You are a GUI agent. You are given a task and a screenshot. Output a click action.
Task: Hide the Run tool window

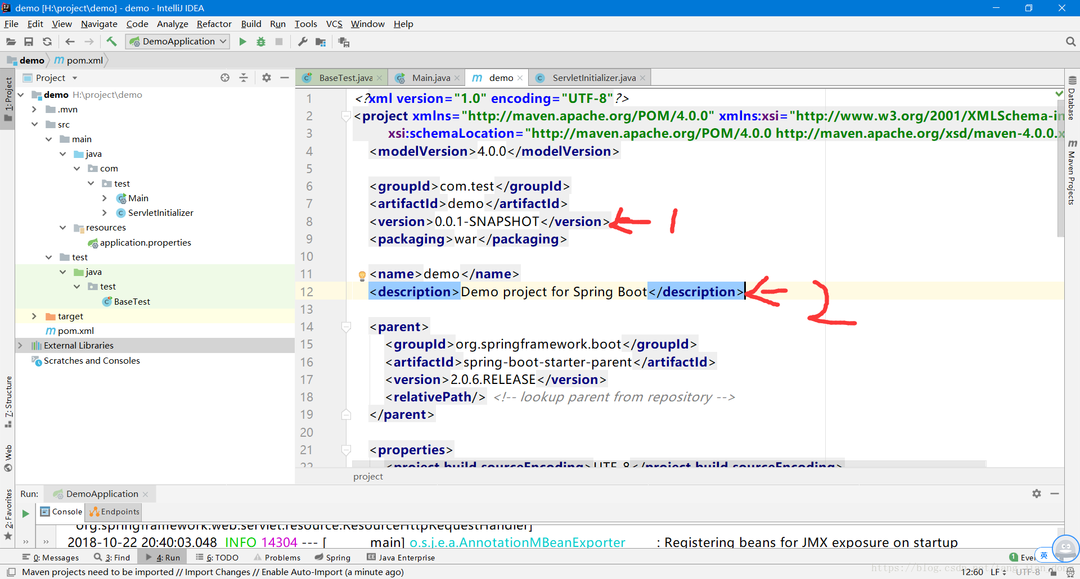[x=1055, y=494]
